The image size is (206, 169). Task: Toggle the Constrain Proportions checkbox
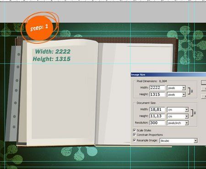(x=134, y=134)
